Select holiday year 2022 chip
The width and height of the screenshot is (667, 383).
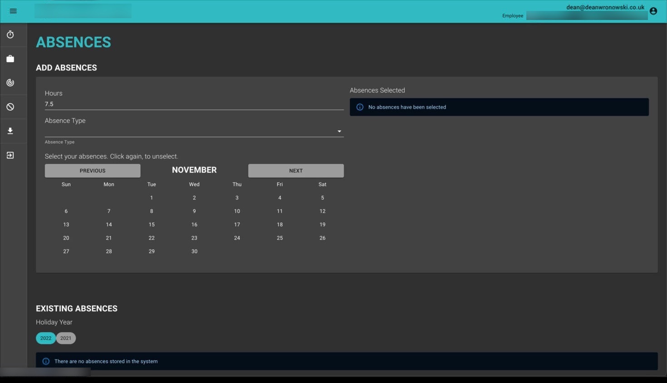click(46, 338)
